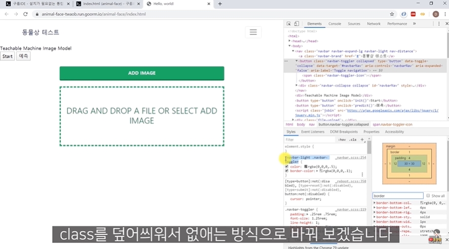Switch to the Performance tab
This screenshot has height=249, width=449.
tap(397, 24)
